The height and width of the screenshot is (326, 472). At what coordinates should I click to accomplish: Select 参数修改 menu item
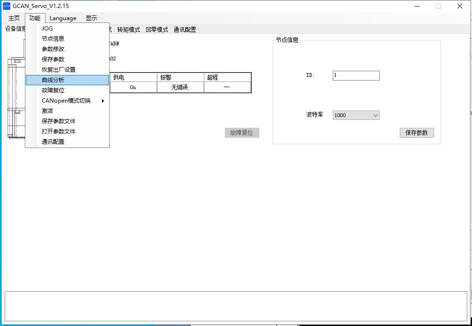click(53, 49)
